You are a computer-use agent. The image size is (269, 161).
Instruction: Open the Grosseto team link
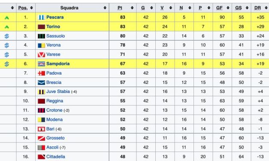click(x=55, y=138)
